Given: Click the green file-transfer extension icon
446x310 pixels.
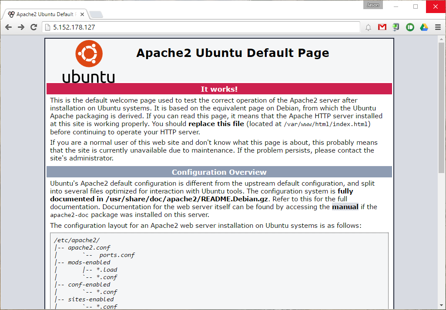Looking at the screenshot, I should [396, 27].
